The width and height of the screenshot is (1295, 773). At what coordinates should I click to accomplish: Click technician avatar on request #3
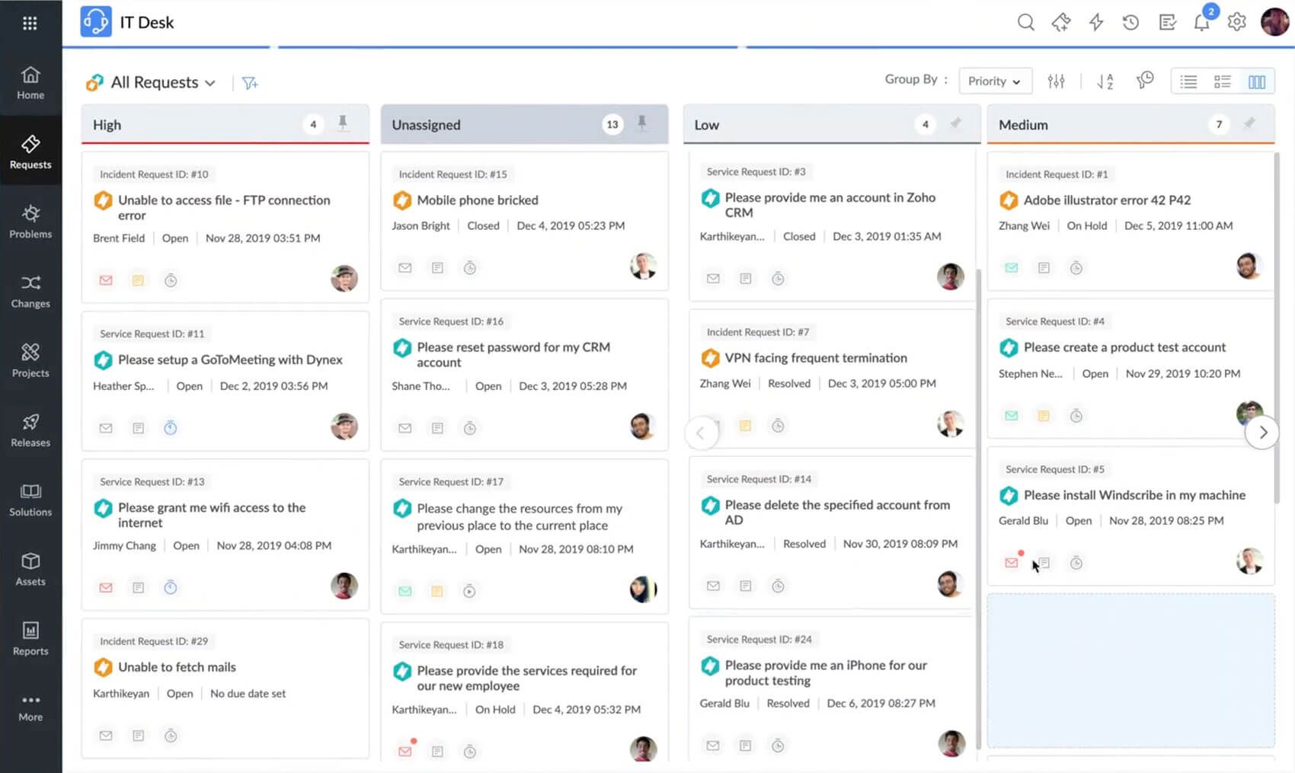[951, 276]
